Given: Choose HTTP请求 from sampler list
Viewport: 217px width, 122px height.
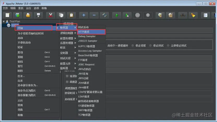Looking at the screenshot, I should pyautogui.click(x=91, y=32).
